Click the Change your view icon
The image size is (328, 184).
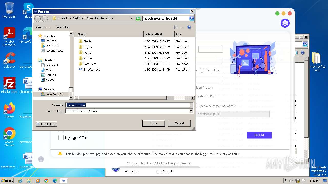(176, 27)
